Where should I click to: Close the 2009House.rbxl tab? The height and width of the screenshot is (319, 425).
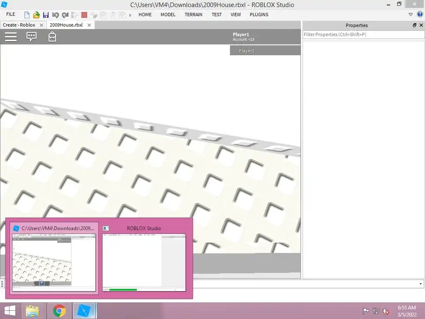(x=89, y=25)
